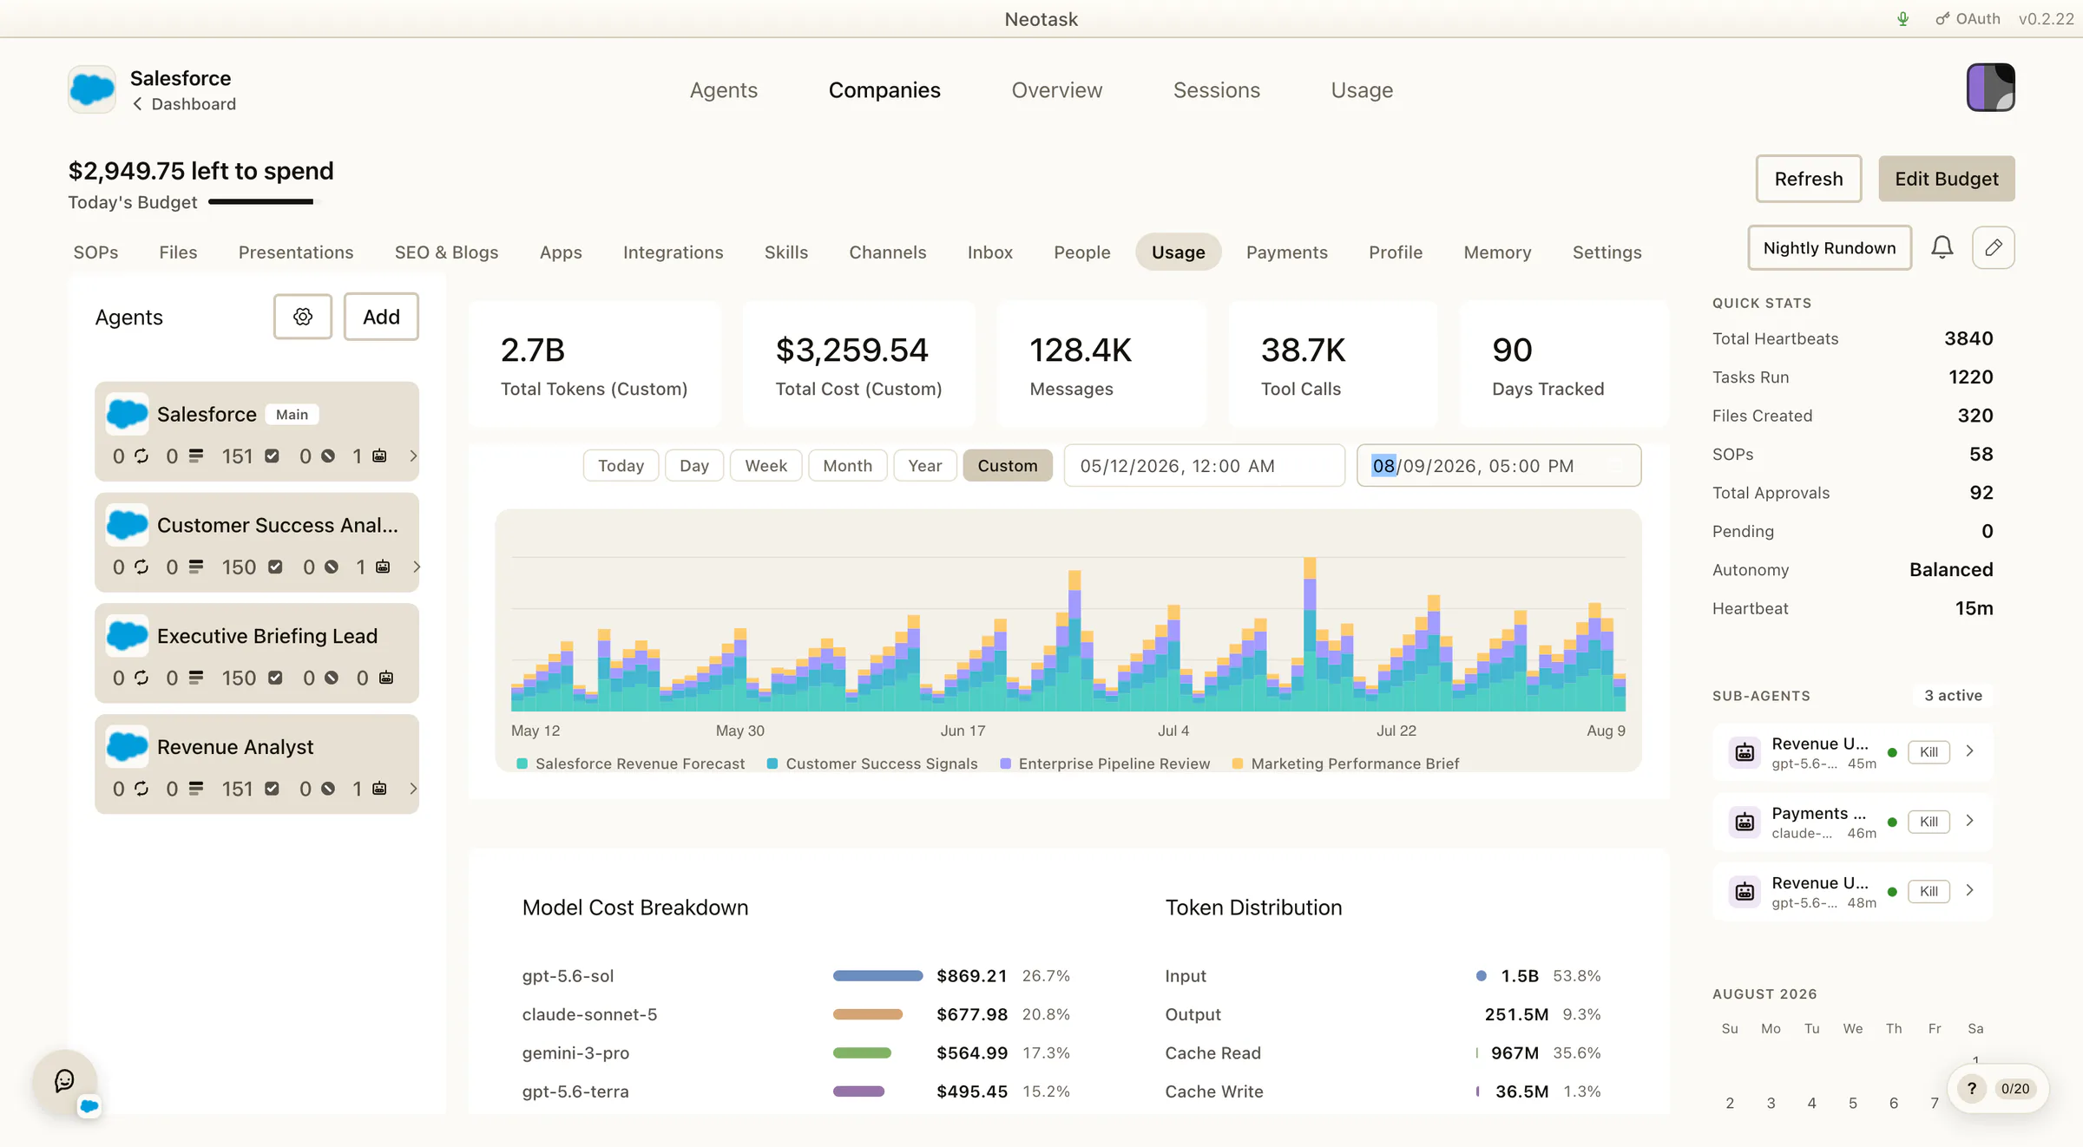The height and width of the screenshot is (1147, 2083).
Task: Open the Nightly Rundown selector
Action: 1830,248
